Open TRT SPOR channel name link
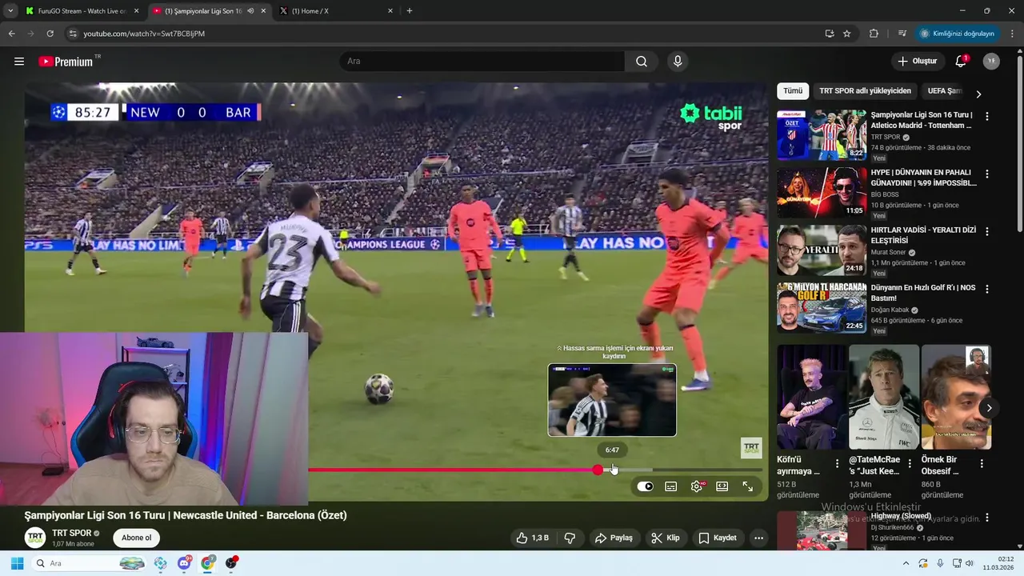1024x576 pixels. point(71,533)
